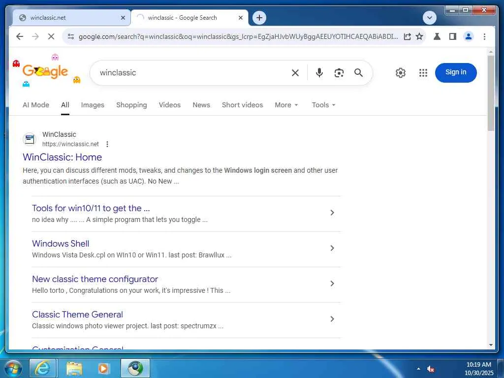The height and width of the screenshot is (378, 504).
Task: Open the Chrome profile avatar
Action: pos(469,36)
